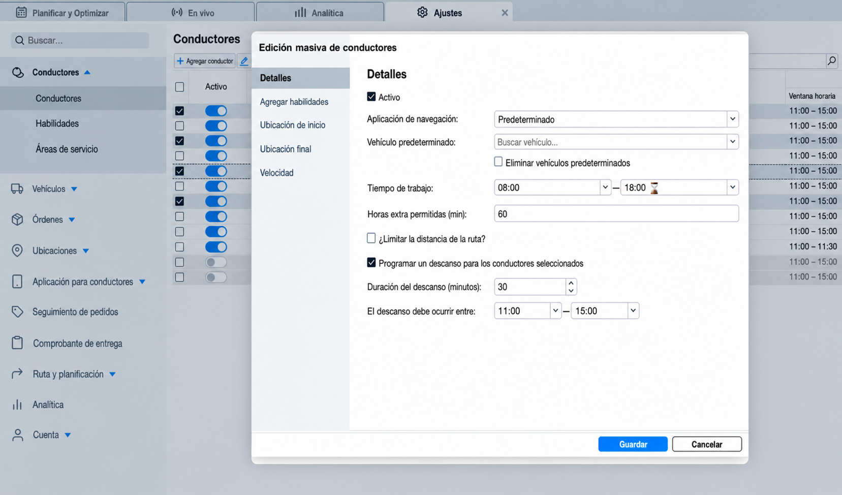Click the Ajustes gear icon
Viewport: 842px width, 495px height.
click(422, 12)
